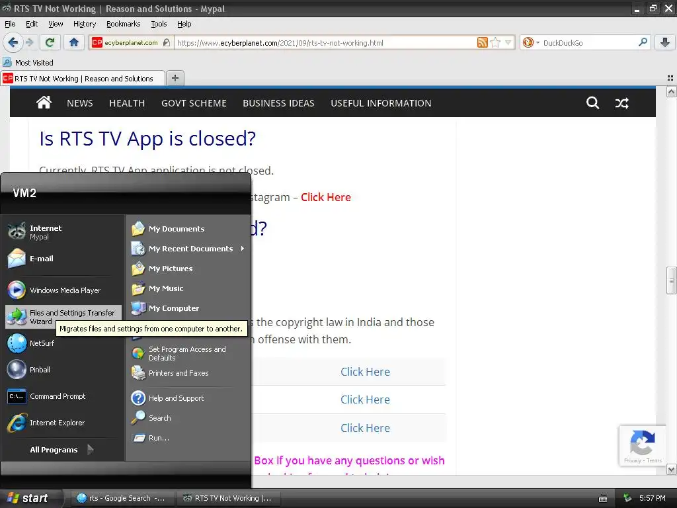Go to BUSINESS IDEAS section

pyautogui.click(x=278, y=103)
